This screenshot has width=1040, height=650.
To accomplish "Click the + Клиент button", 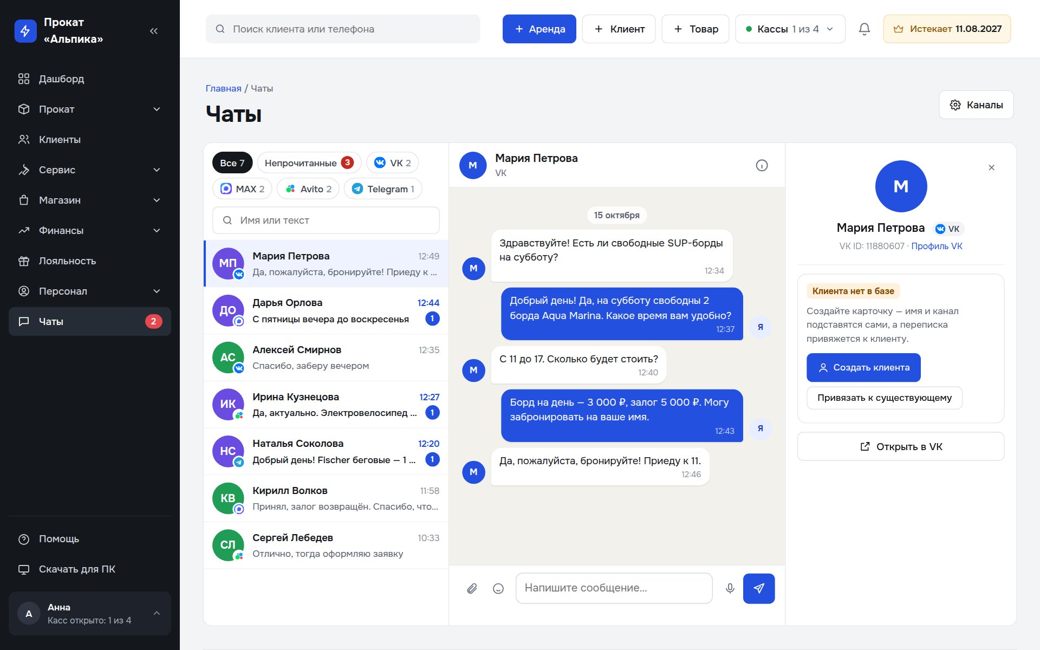I will click(x=619, y=29).
